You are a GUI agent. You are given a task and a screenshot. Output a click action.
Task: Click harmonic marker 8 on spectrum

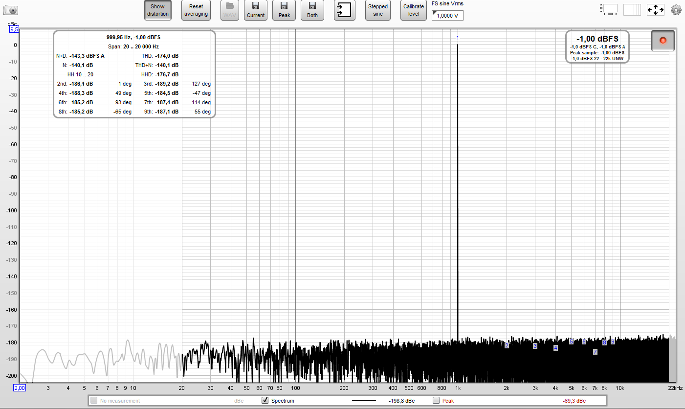(604, 342)
